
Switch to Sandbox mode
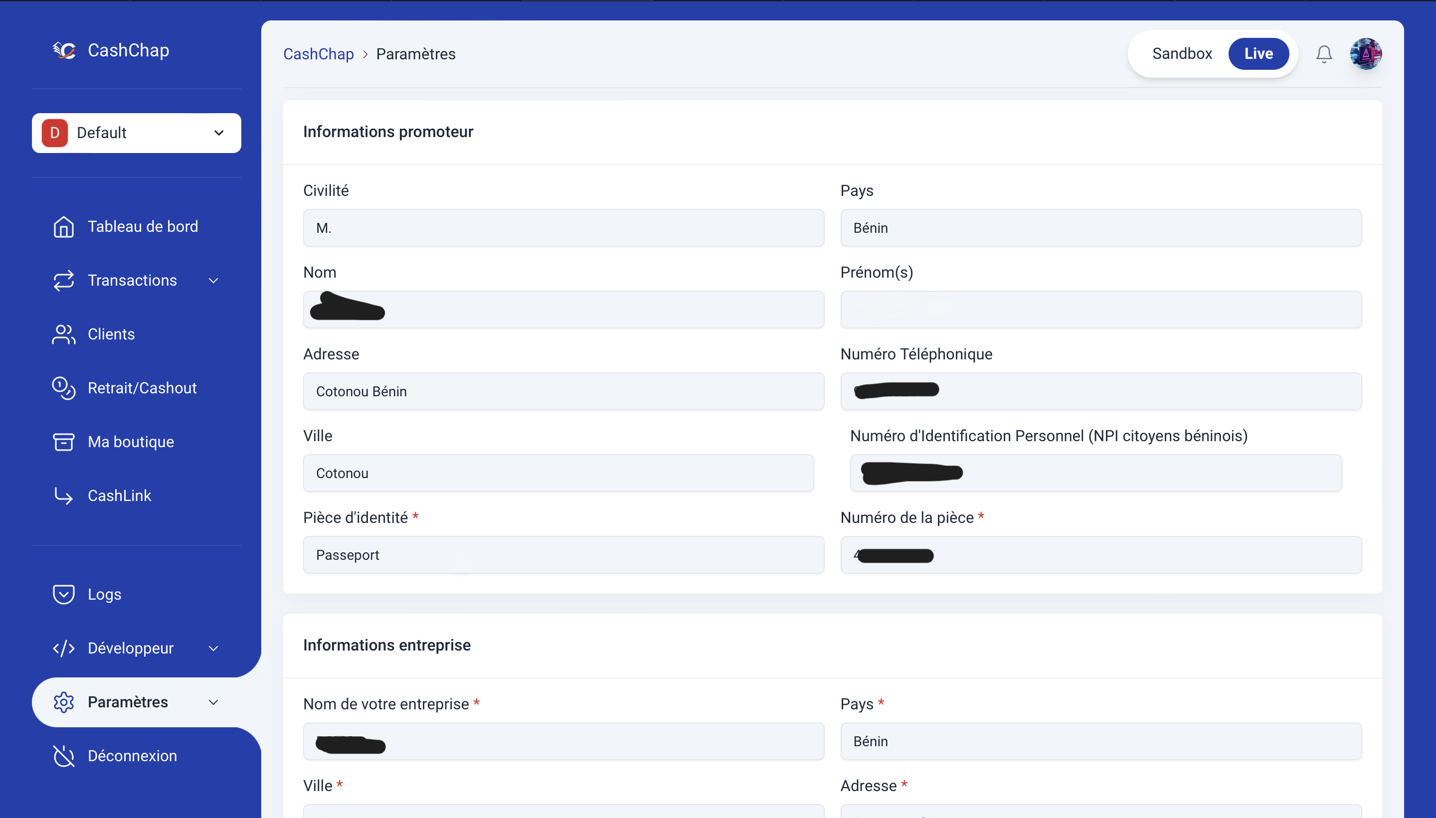coord(1182,53)
